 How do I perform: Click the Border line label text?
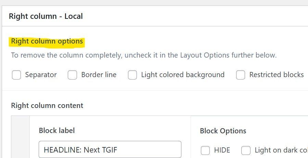click(99, 75)
